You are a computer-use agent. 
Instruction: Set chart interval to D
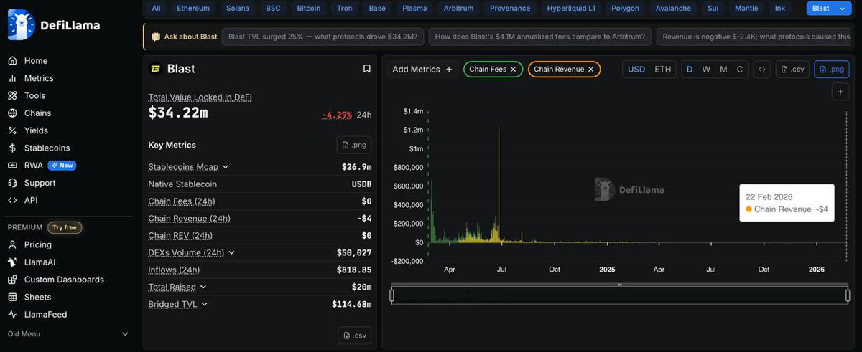pos(690,70)
